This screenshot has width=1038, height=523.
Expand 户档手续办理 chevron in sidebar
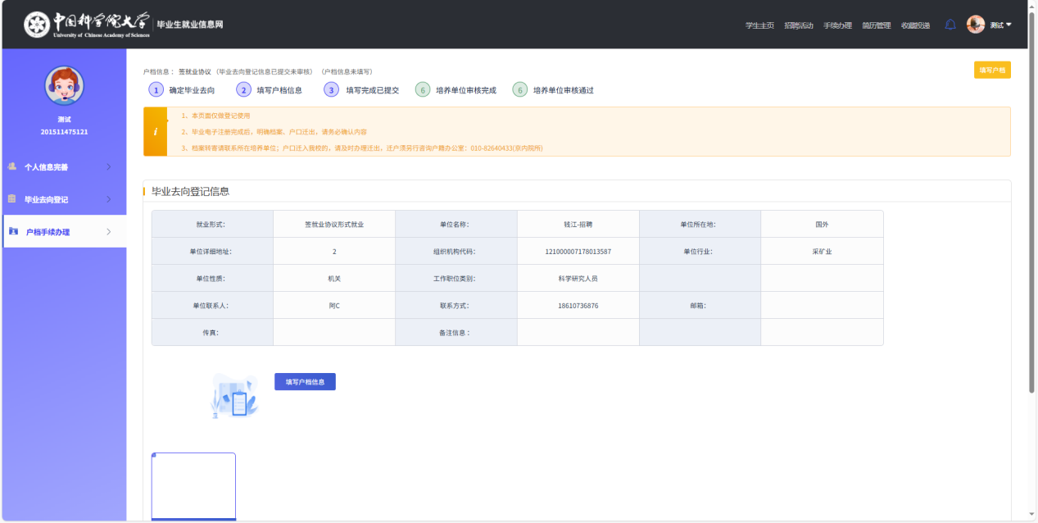(x=109, y=232)
